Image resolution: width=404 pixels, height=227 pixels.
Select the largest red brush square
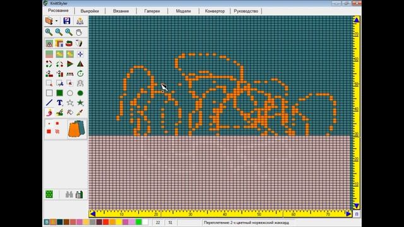coord(49,132)
